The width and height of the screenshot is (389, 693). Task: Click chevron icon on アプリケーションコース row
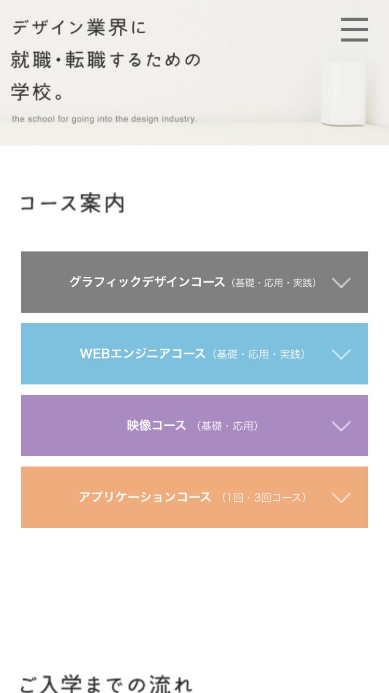(341, 498)
